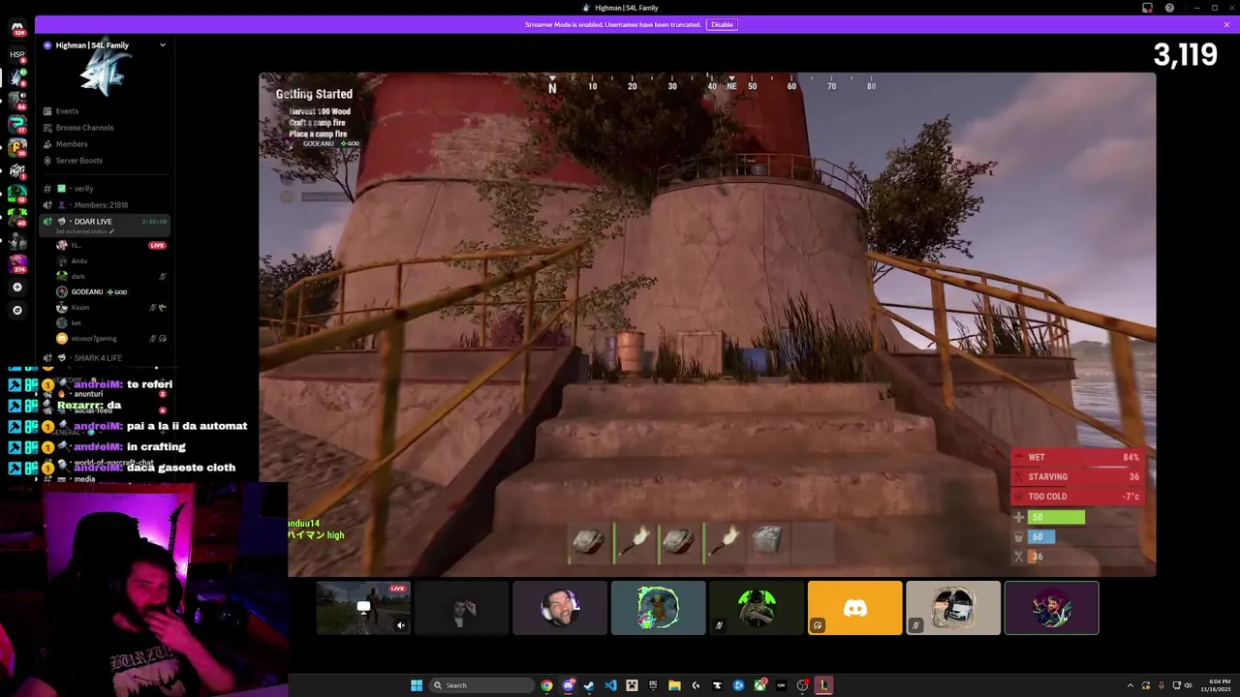Set a channel status link

[x=84, y=231]
